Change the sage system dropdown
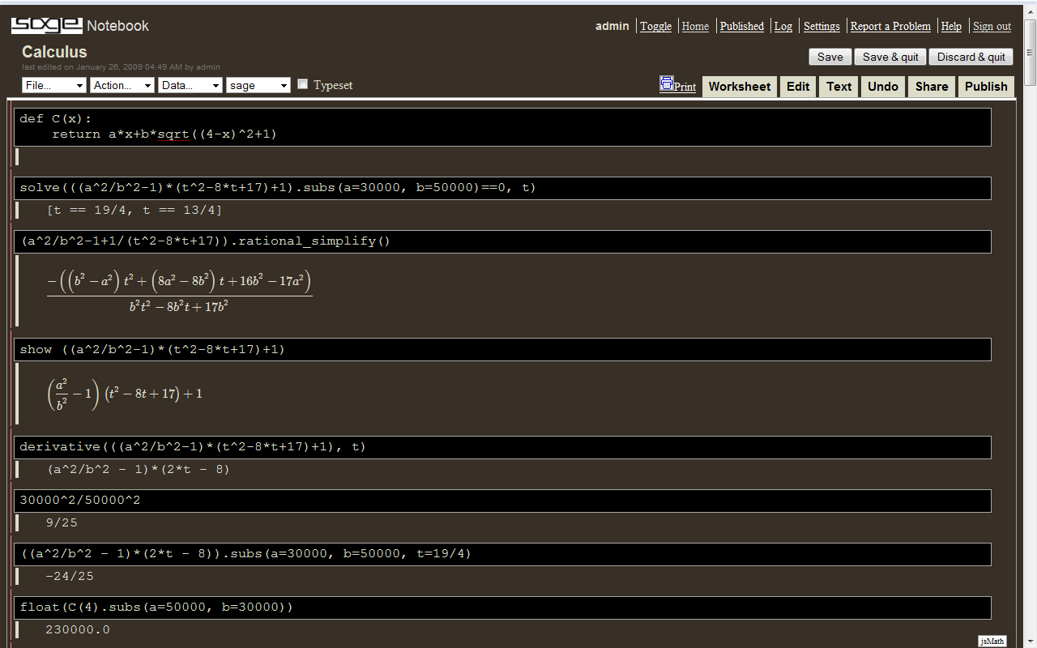The image size is (1037, 648). click(258, 85)
